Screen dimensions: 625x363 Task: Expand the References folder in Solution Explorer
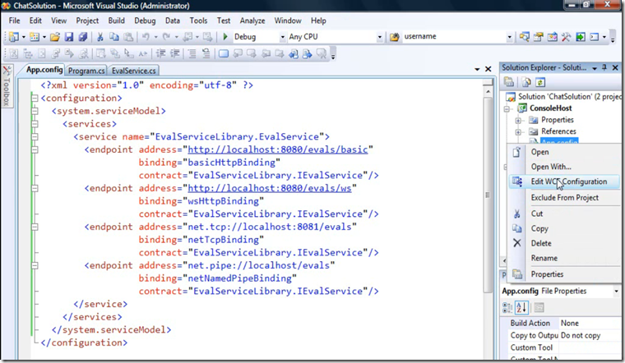tap(518, 131)
